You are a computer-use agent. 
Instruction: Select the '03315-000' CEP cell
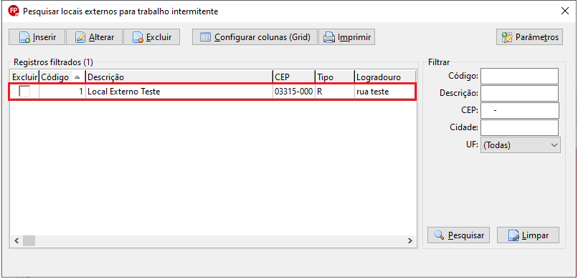click(294, 92)
